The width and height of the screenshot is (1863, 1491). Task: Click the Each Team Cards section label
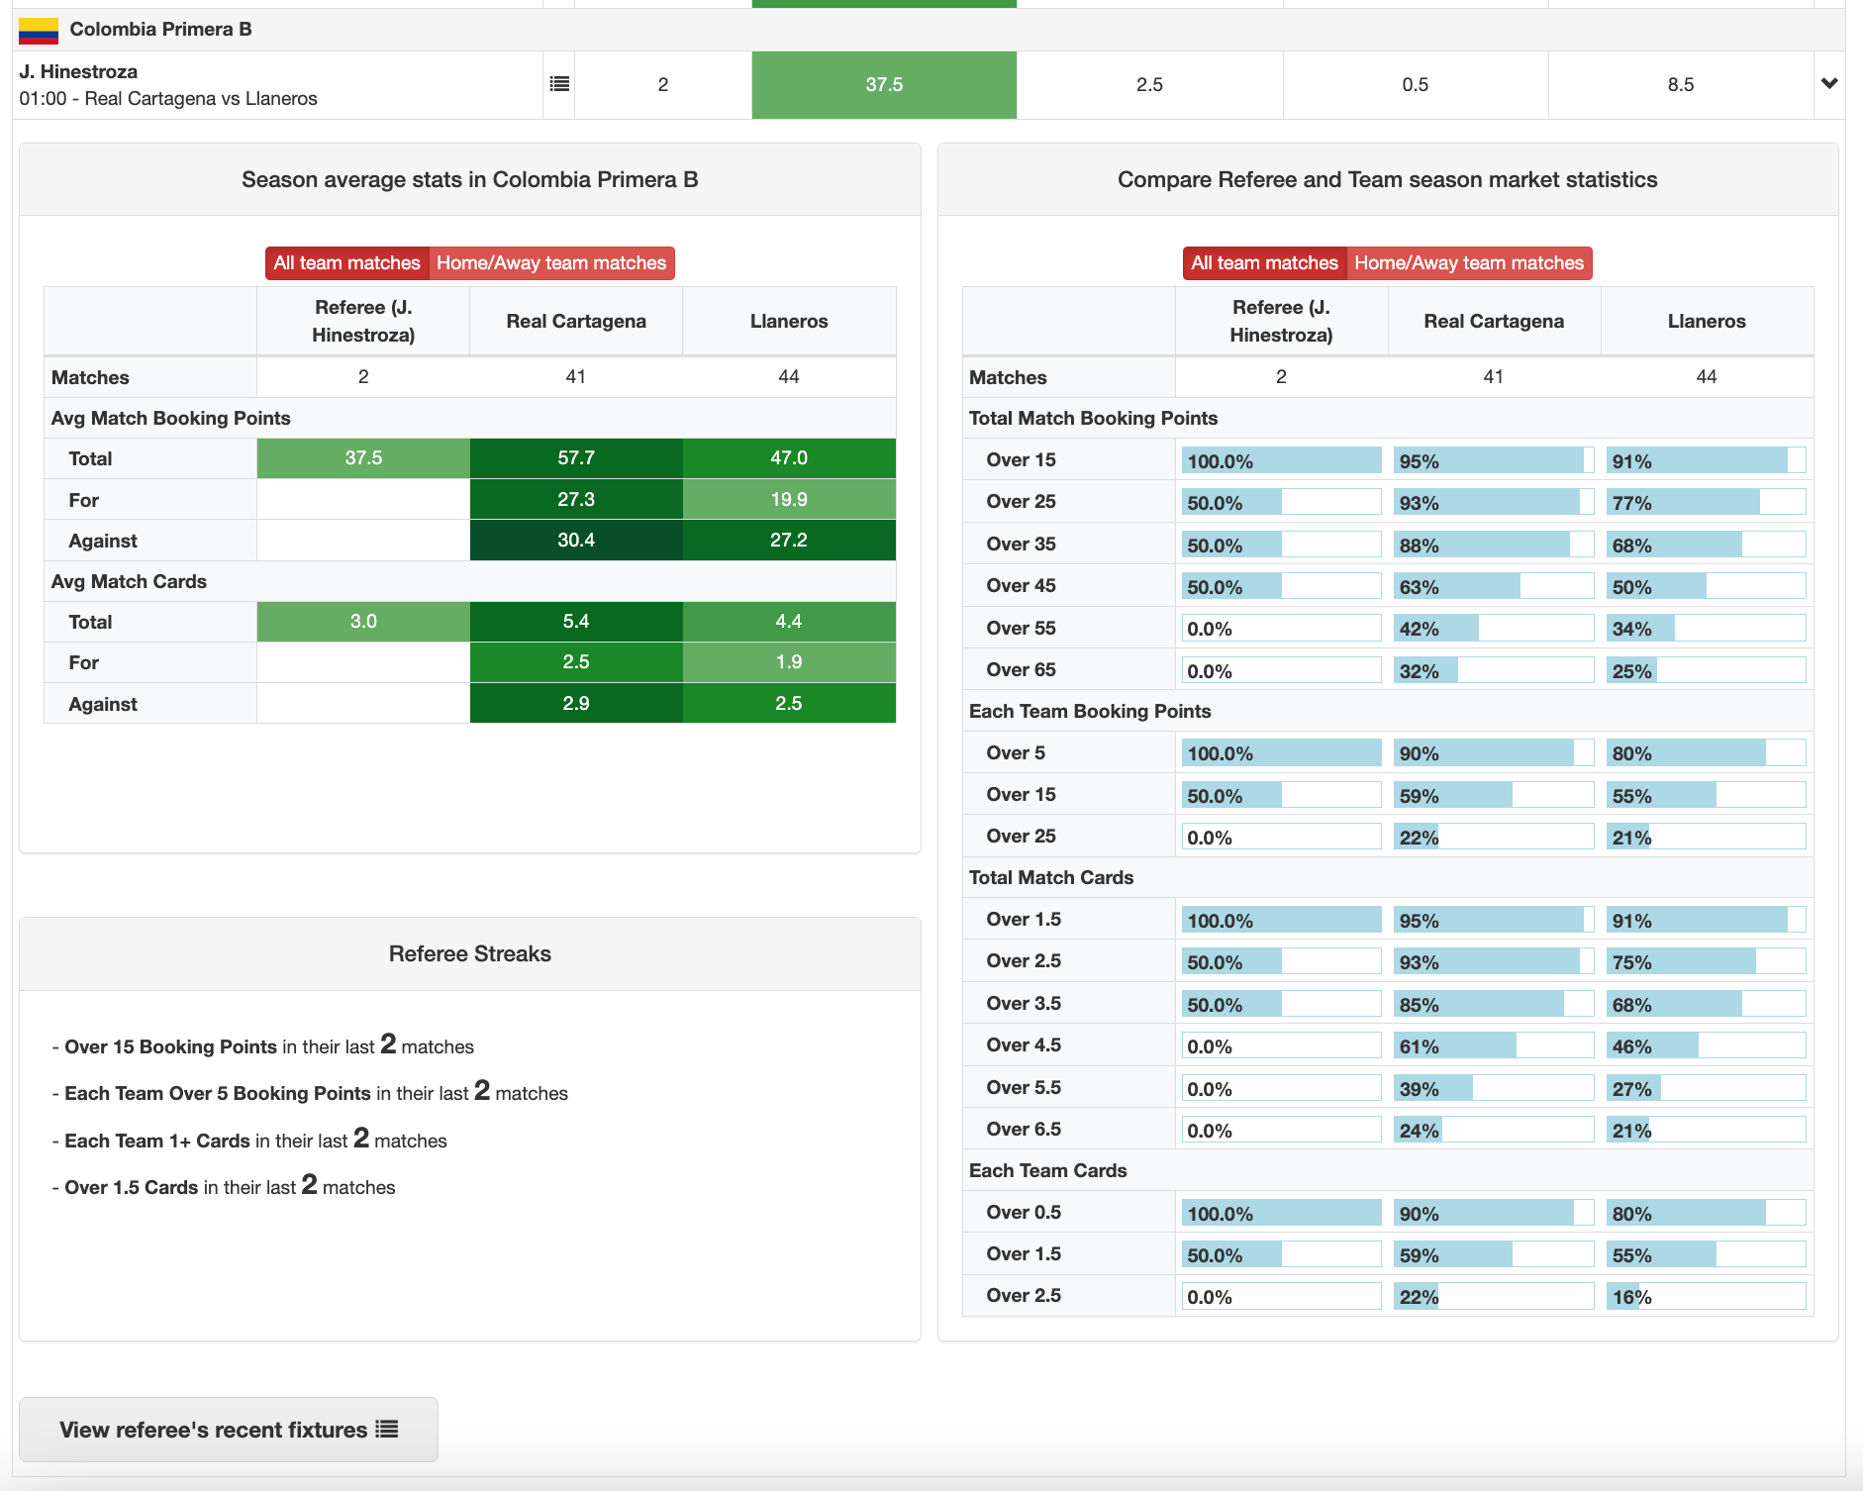(1048, 1170)
